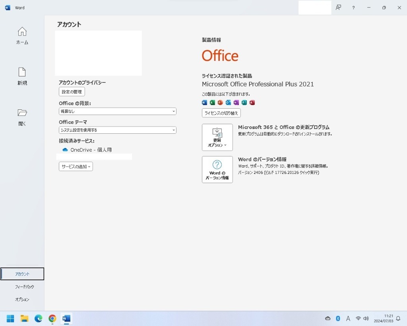This screenshot has height=326, width=407.
Task: Open the Home (ホーム) page
Action: pyautogui.click(x=22, y=35)
